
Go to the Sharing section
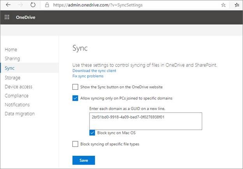(12, 59)
